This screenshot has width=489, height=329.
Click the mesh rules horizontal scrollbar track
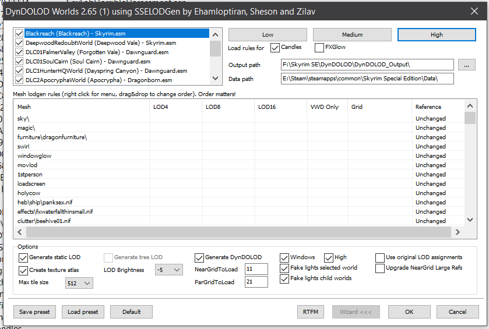tap(238, 232)
